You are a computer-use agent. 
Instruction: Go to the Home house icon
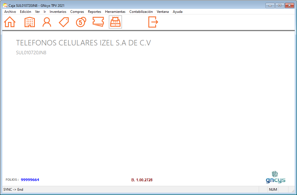coord(10,22)
